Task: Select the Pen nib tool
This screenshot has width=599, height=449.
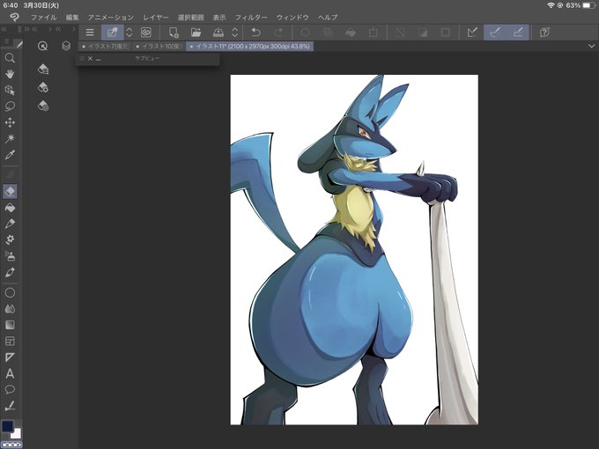Action: 10,224
